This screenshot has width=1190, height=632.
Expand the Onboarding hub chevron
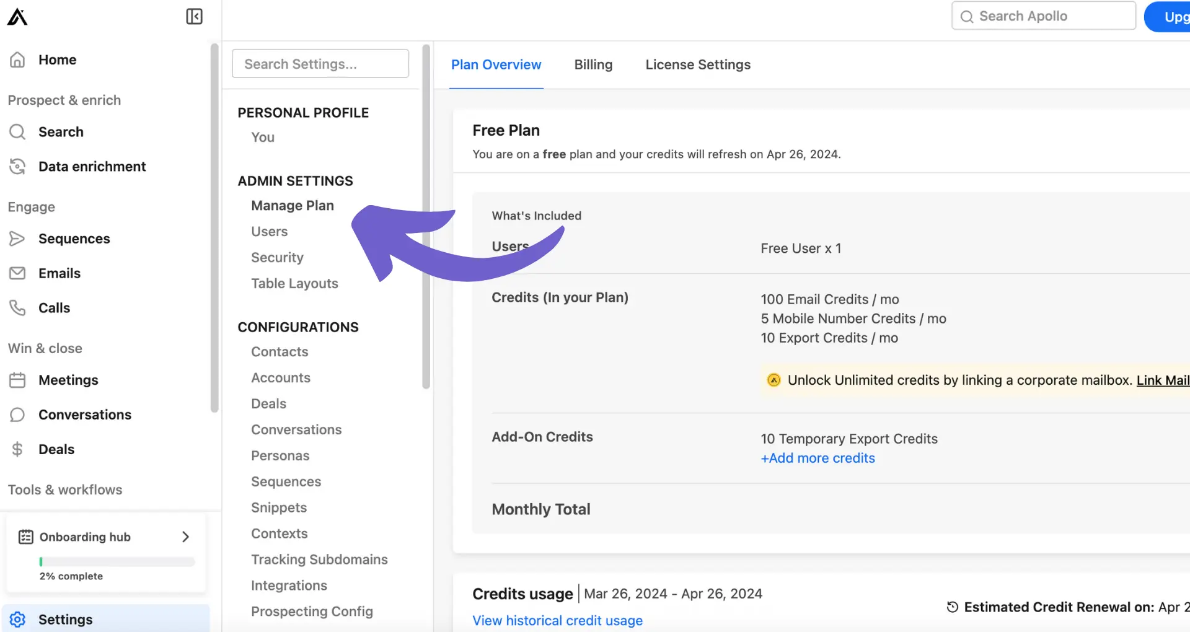[x=185, y=537]
